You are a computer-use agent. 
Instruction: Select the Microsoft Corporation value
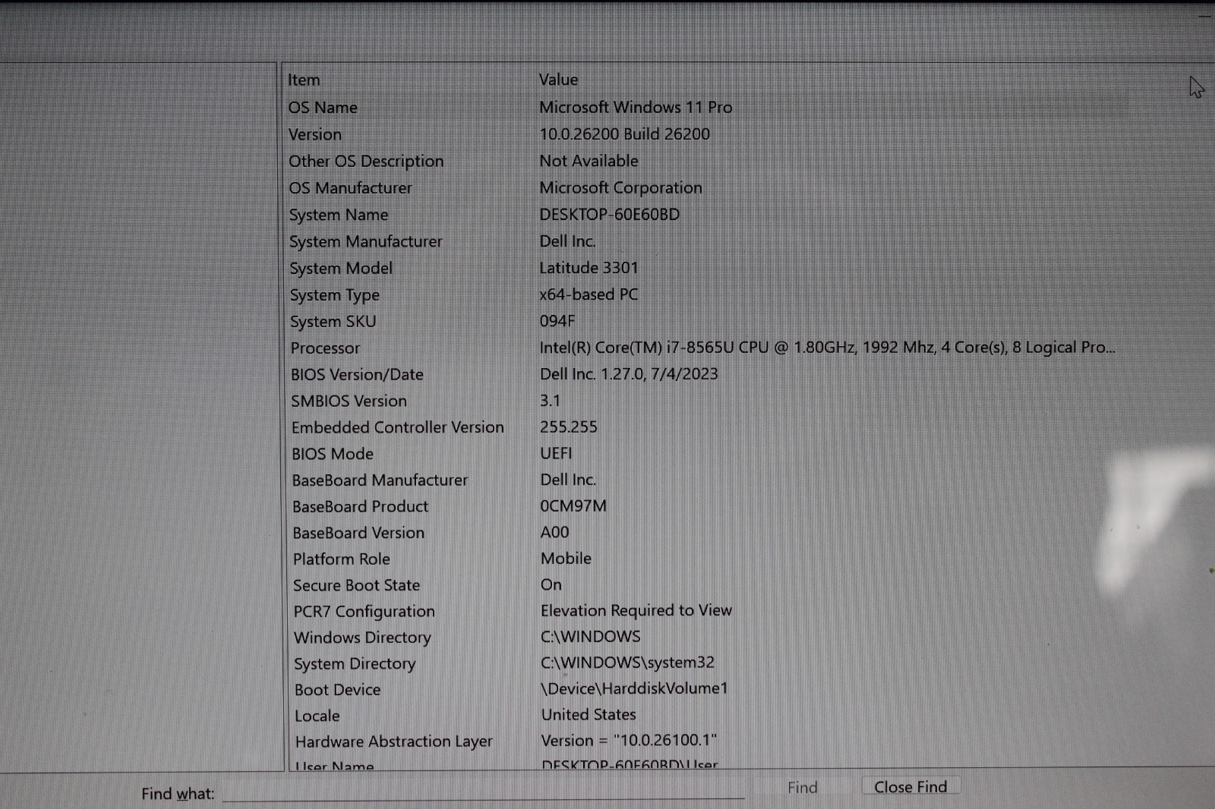coord(620,187)
